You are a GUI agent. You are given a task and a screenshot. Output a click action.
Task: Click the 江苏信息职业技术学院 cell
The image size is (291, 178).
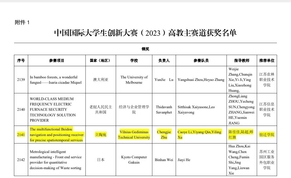tap(267, 109)
